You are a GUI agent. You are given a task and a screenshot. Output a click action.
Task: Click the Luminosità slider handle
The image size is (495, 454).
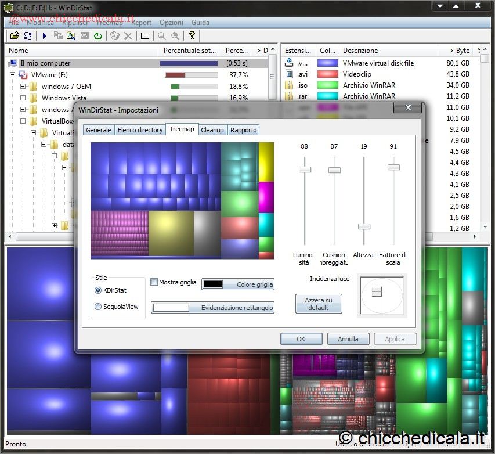click(x=305, y=170)
